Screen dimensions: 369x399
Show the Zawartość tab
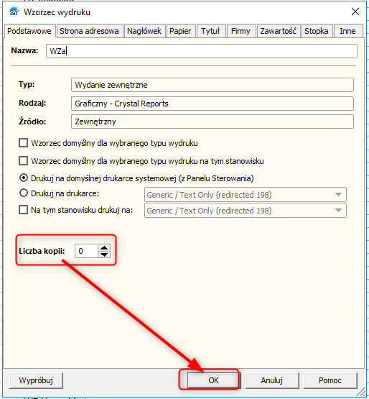click(279, 31)
